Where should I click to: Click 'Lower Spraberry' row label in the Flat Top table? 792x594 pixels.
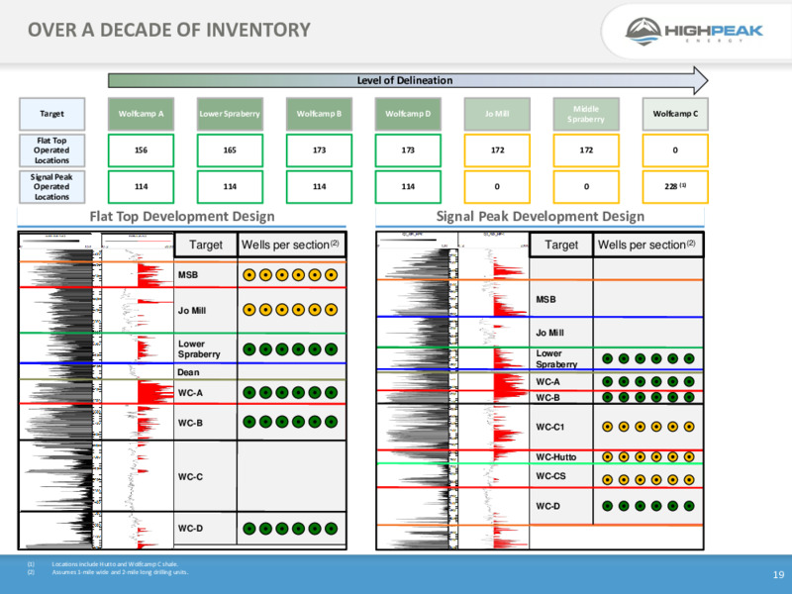199,349
